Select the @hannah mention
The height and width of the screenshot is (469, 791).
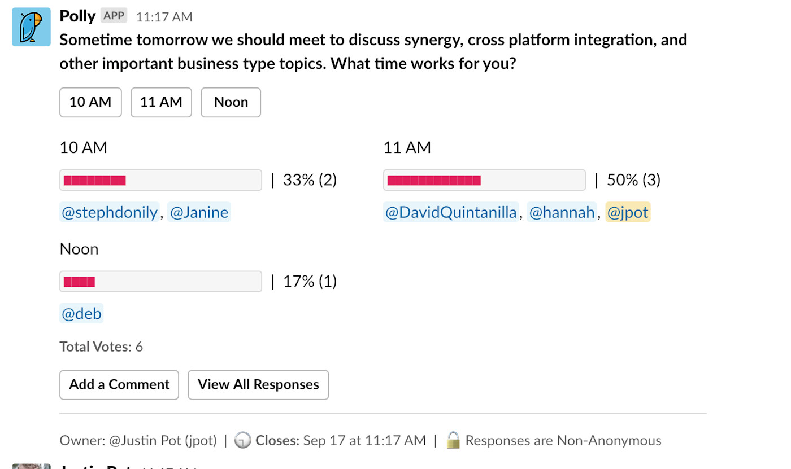[x=562, y=212]
